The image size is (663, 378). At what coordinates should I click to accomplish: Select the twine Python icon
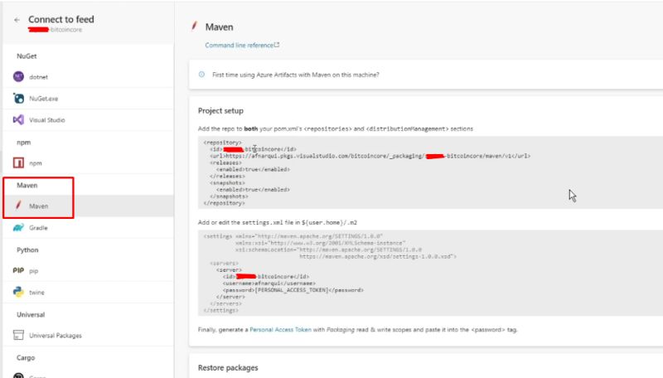pyautogui.click(x=18, y=292)
